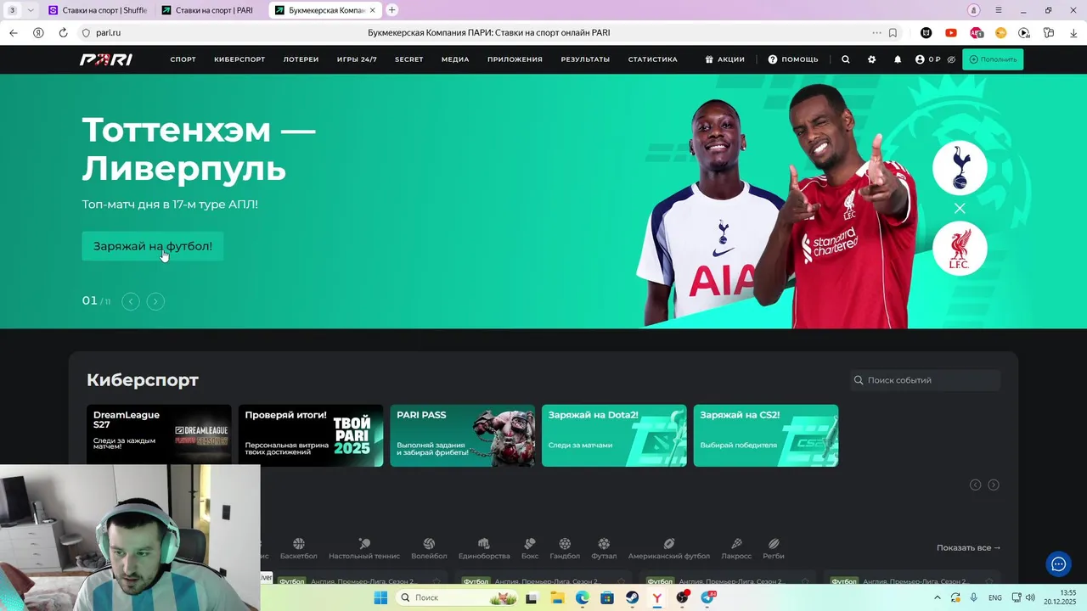Click the Заряжай на футбол! banner button
This screenshot has height=611, width=1087.
point(153,246)
